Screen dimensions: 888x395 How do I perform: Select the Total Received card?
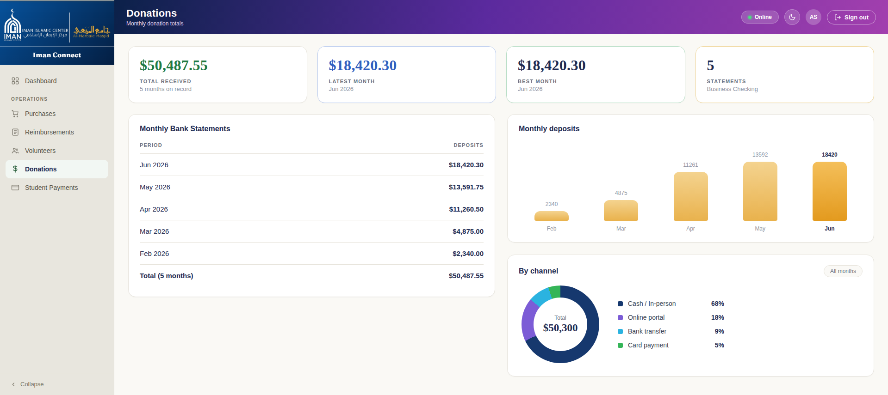tap(217, 74)
